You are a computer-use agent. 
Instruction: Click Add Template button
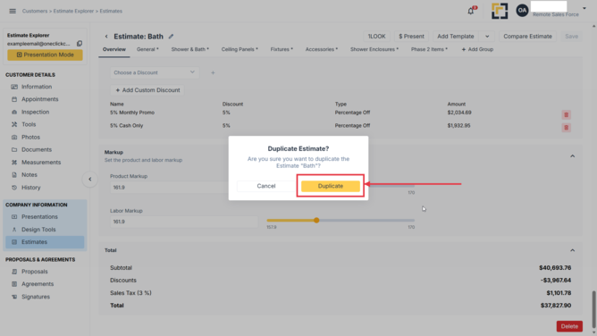coord(456,37)
